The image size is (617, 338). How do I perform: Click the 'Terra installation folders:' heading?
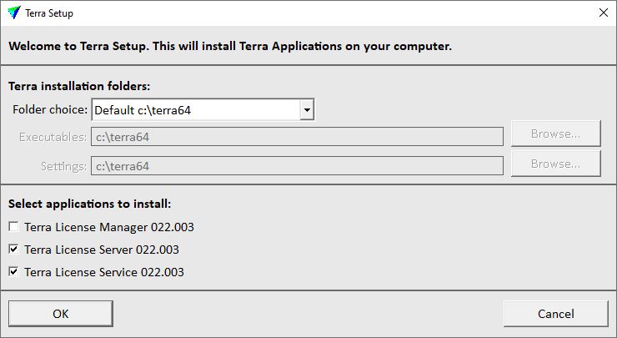pos(79,86)
